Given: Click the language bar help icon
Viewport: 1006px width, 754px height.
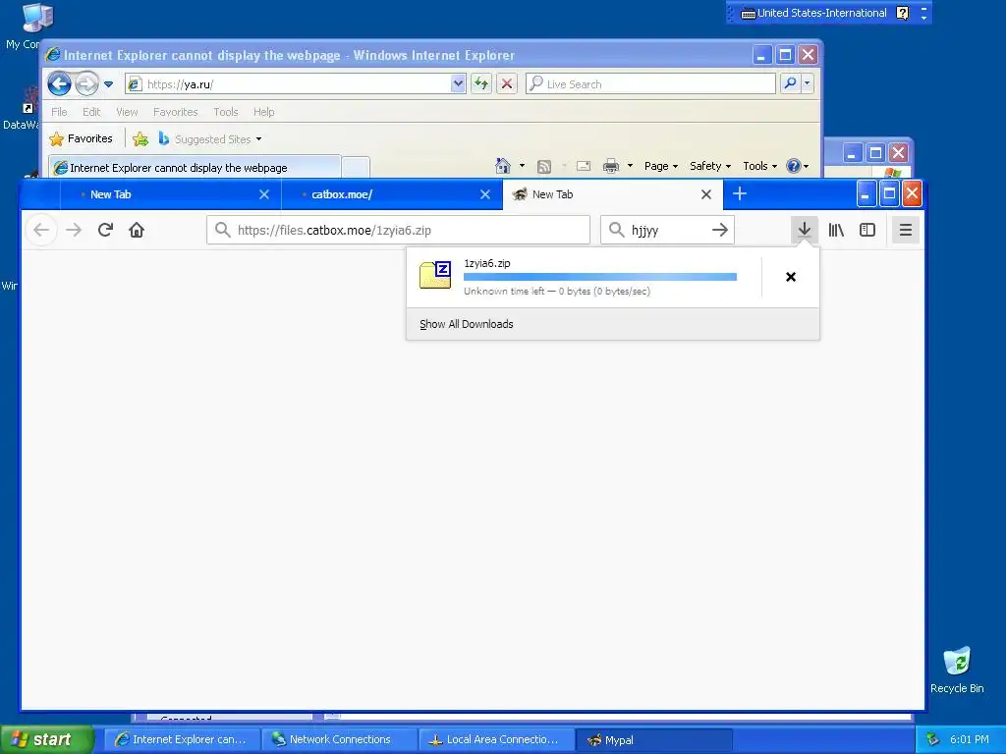Looking at the screenshot, I should (902, 13).
